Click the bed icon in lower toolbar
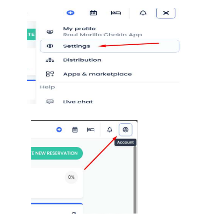 pyautogui.click(x=91, y=130)
